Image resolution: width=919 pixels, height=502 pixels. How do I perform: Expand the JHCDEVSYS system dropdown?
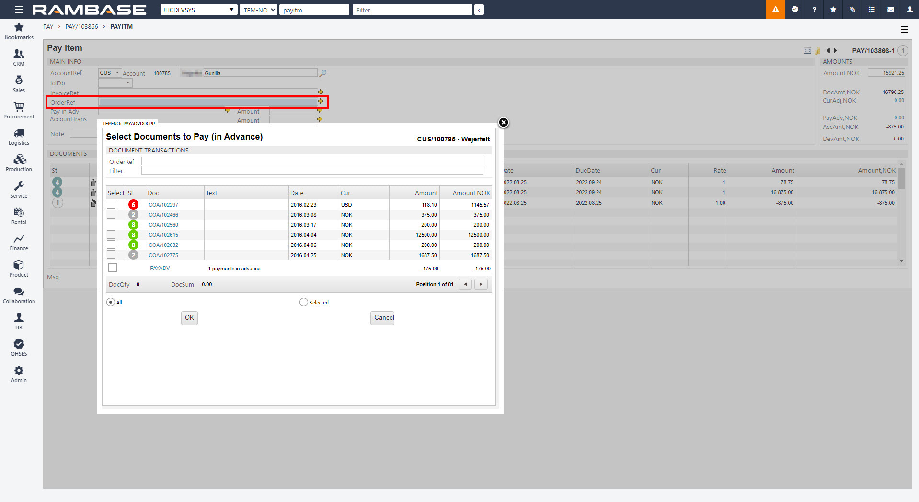pyautogui.click(x=198, y=10)
